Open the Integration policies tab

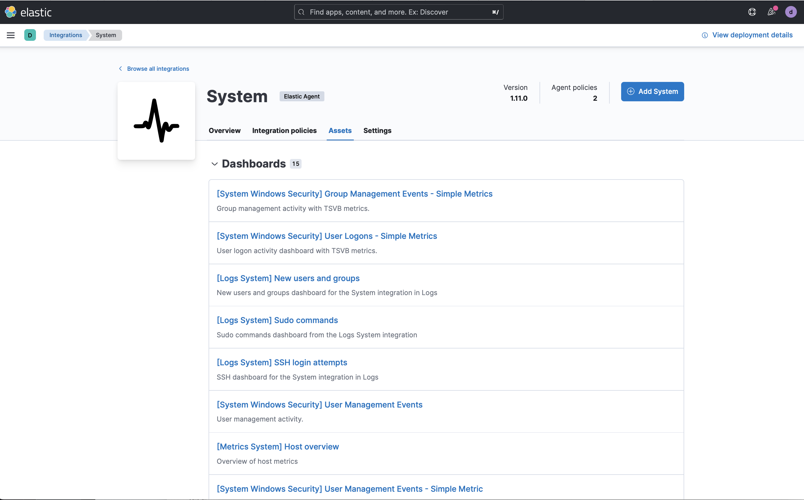(x=284, y=131)
